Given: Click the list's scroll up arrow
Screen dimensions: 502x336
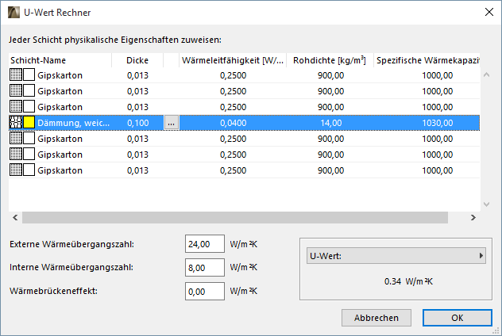Looking at the screenshot, I should pos(486,74).
